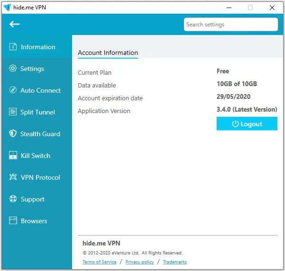
Task: Click the Auto Connect compass icon
Action: tap(13, 90)
